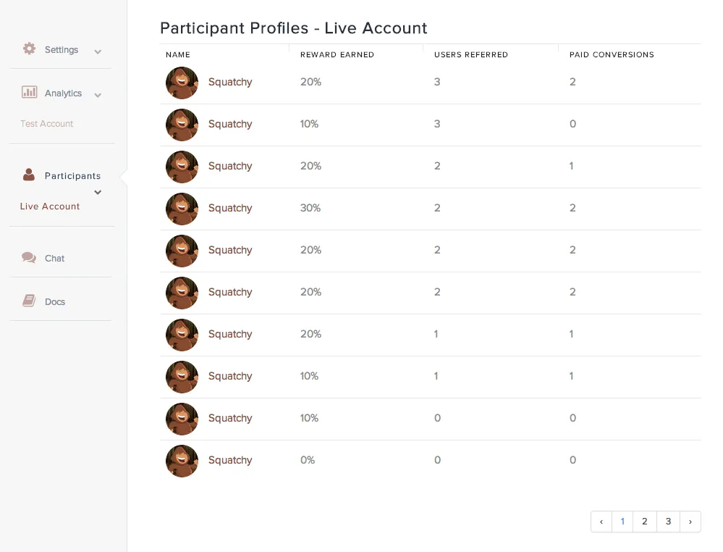Expand the Settings dropdown chevron
723x552 pixels.
point(98,51)
